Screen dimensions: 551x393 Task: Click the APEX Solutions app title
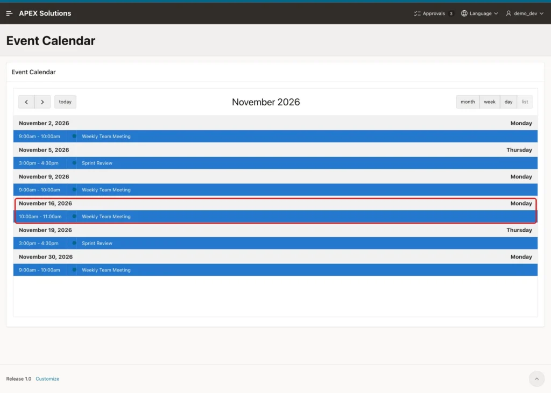pos(45,13)
